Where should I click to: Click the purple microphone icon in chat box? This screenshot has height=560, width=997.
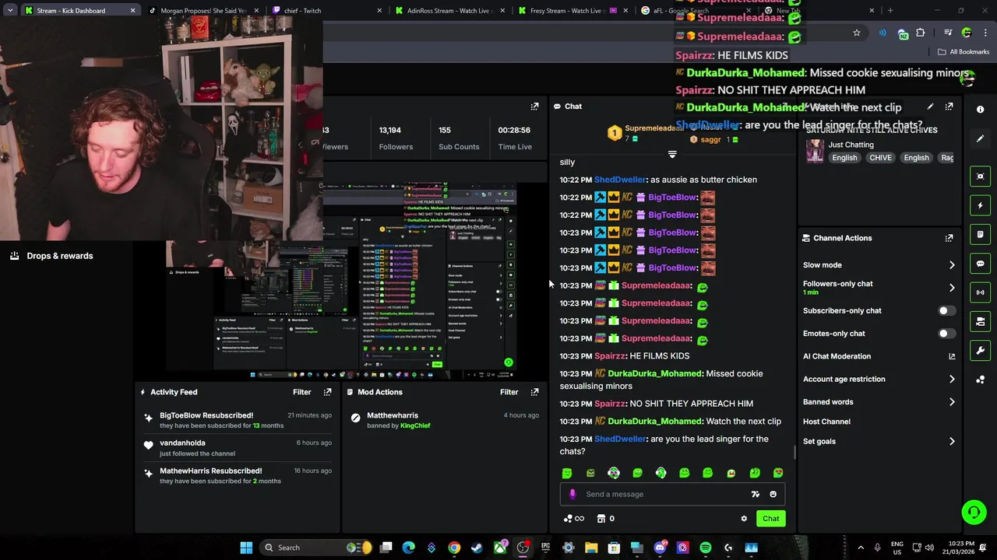click(x=572, y=494)
